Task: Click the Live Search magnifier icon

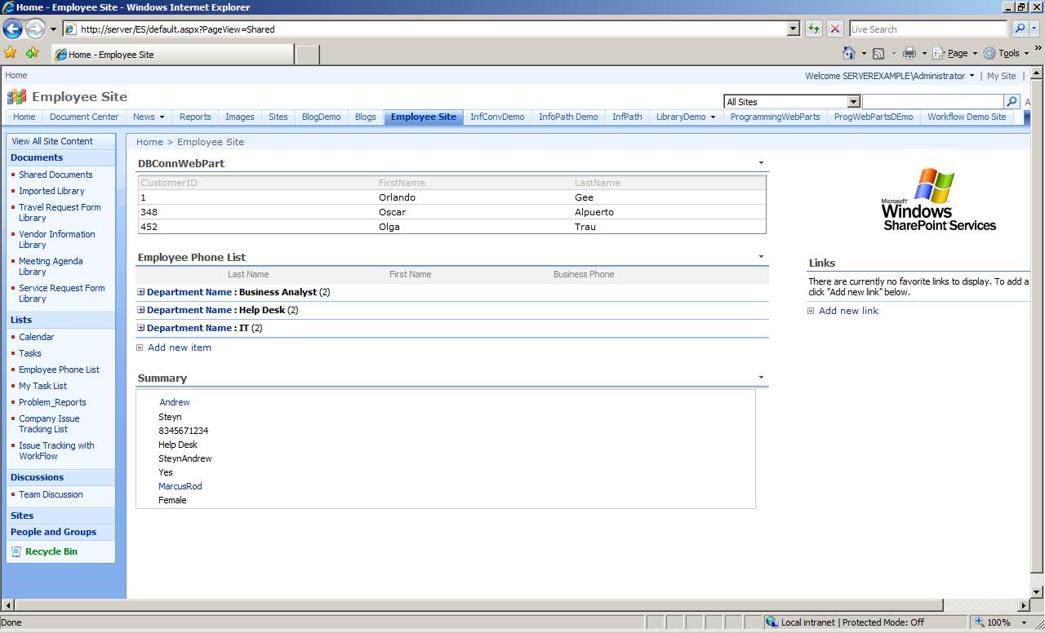Action: (x=1019, y=29)
